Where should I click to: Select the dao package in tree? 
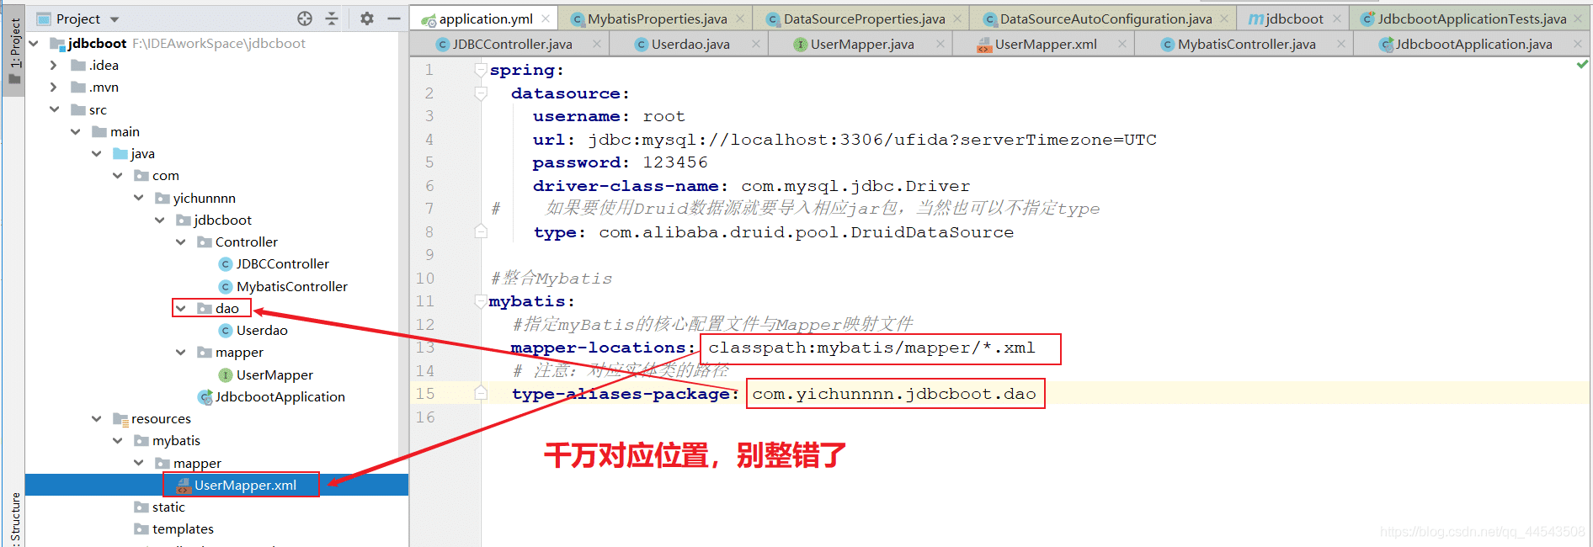tap(226, 308)
